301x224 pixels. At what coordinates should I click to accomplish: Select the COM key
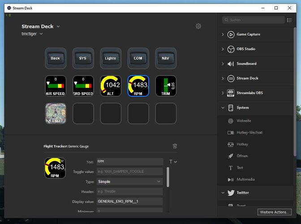[138, 58]
